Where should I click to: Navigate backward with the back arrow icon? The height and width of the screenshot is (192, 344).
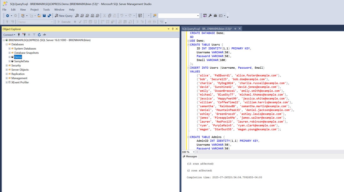(8, 16)
